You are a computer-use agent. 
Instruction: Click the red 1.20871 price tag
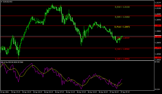[158, 25]
